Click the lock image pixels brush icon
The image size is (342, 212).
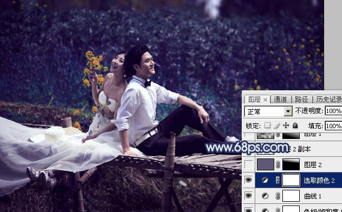click(x=277, y=125)
